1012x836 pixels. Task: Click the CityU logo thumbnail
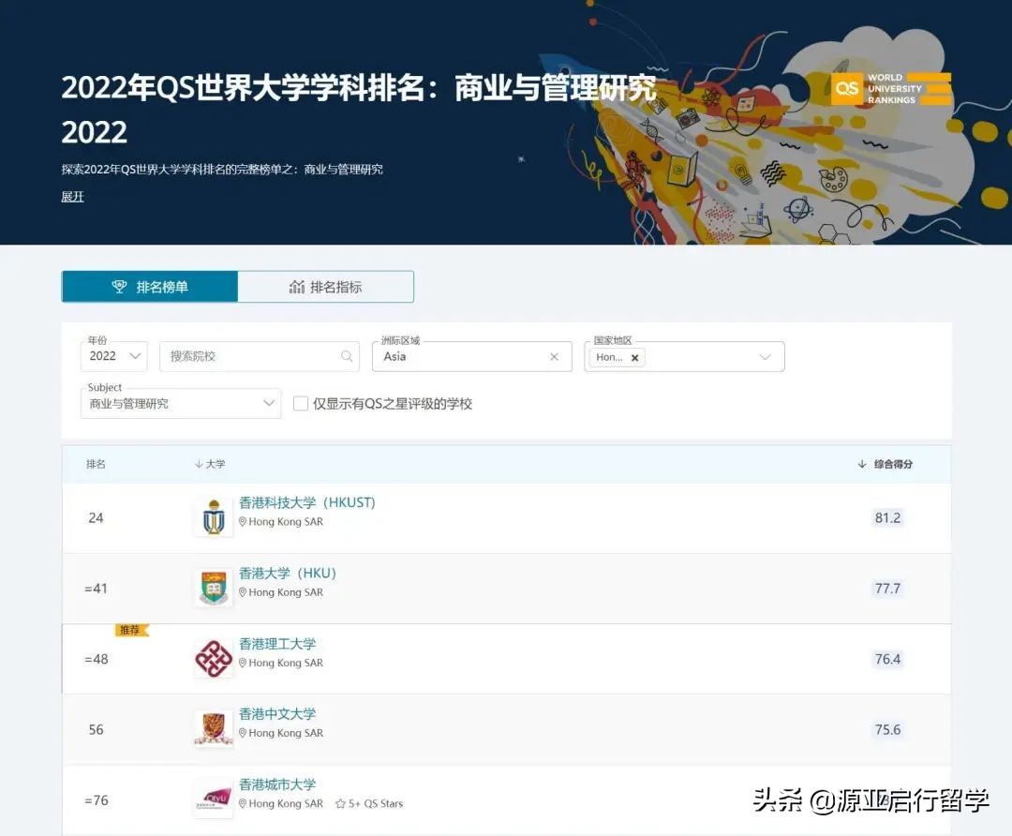214,799
